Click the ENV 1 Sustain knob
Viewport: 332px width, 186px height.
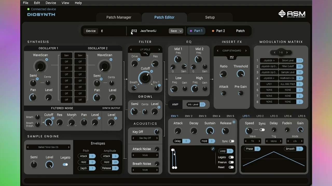(x=210, y=131)
